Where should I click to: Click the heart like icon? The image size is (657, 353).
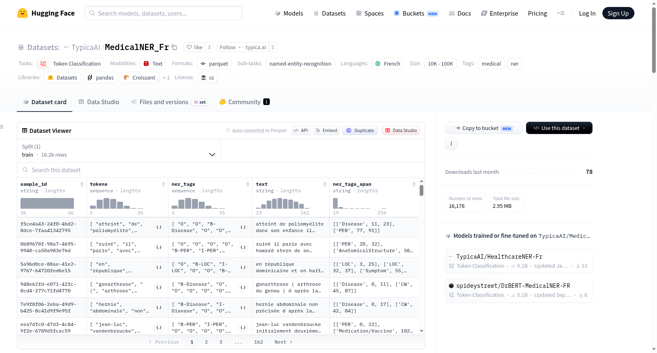pyautogui.click(x=189, y=47)
